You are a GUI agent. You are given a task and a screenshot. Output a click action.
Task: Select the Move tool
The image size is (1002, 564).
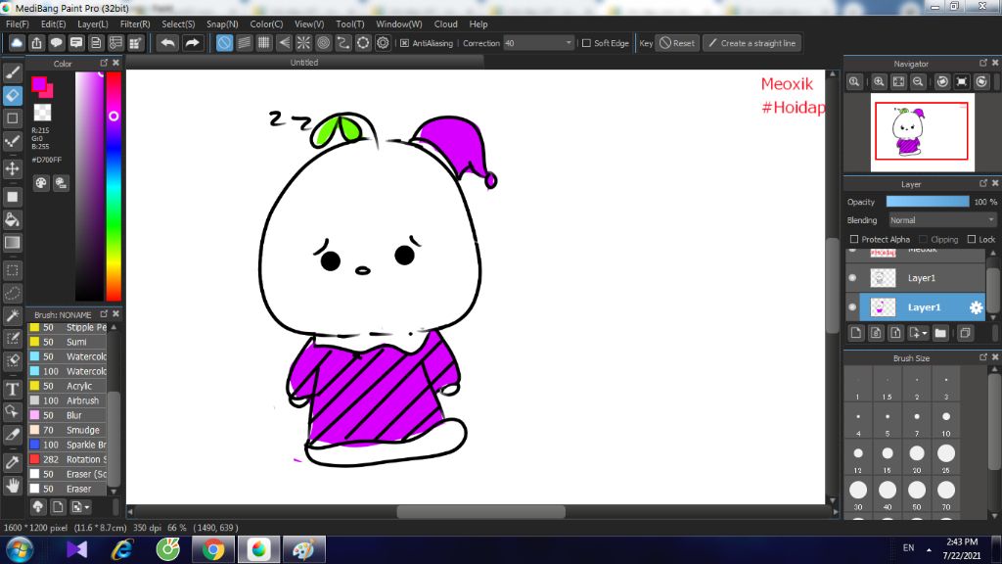[13, 168]
